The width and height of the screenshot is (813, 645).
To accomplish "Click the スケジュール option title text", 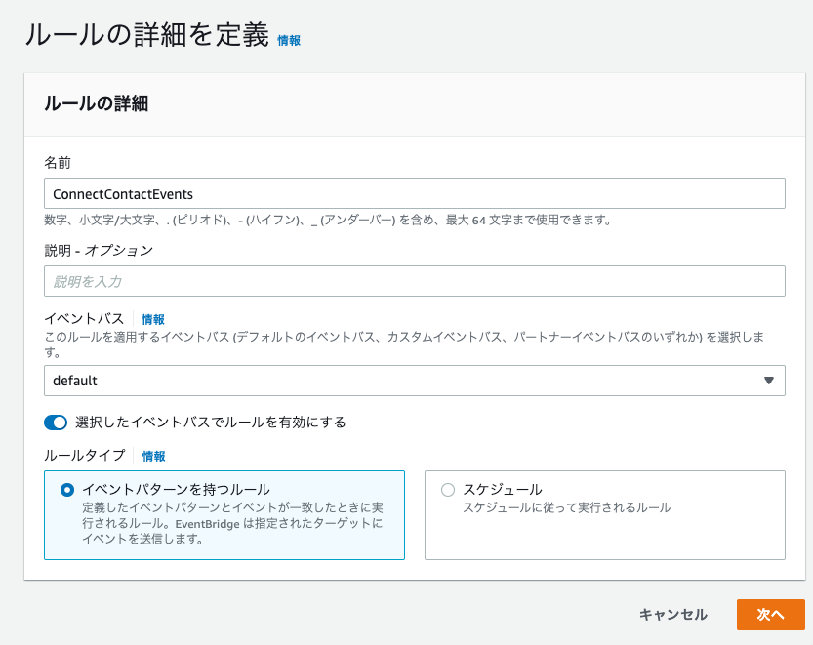I will pyautogui.click(x=503, y=489).
